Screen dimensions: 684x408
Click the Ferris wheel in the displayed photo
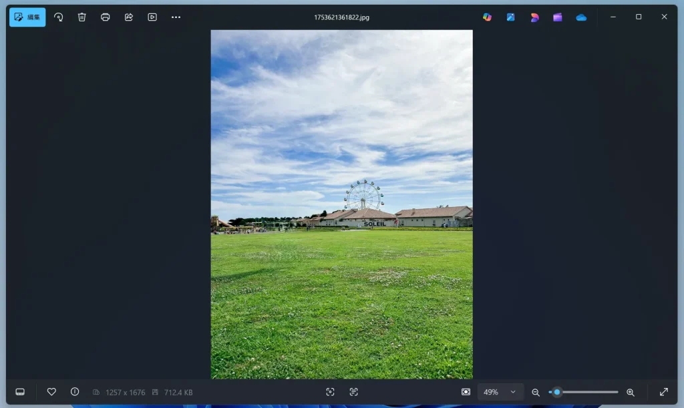point(364,195)
